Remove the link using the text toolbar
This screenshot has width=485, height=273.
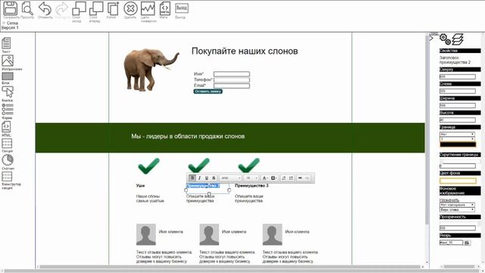pos(307,178)
